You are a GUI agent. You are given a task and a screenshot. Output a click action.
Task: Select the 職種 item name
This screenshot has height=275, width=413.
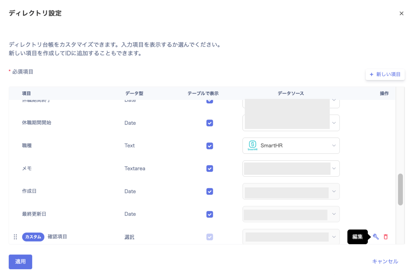coord(27,145)
